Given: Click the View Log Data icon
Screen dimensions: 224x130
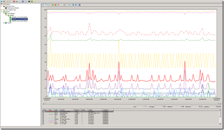Looking at the screenshot, I should [45, 5].
